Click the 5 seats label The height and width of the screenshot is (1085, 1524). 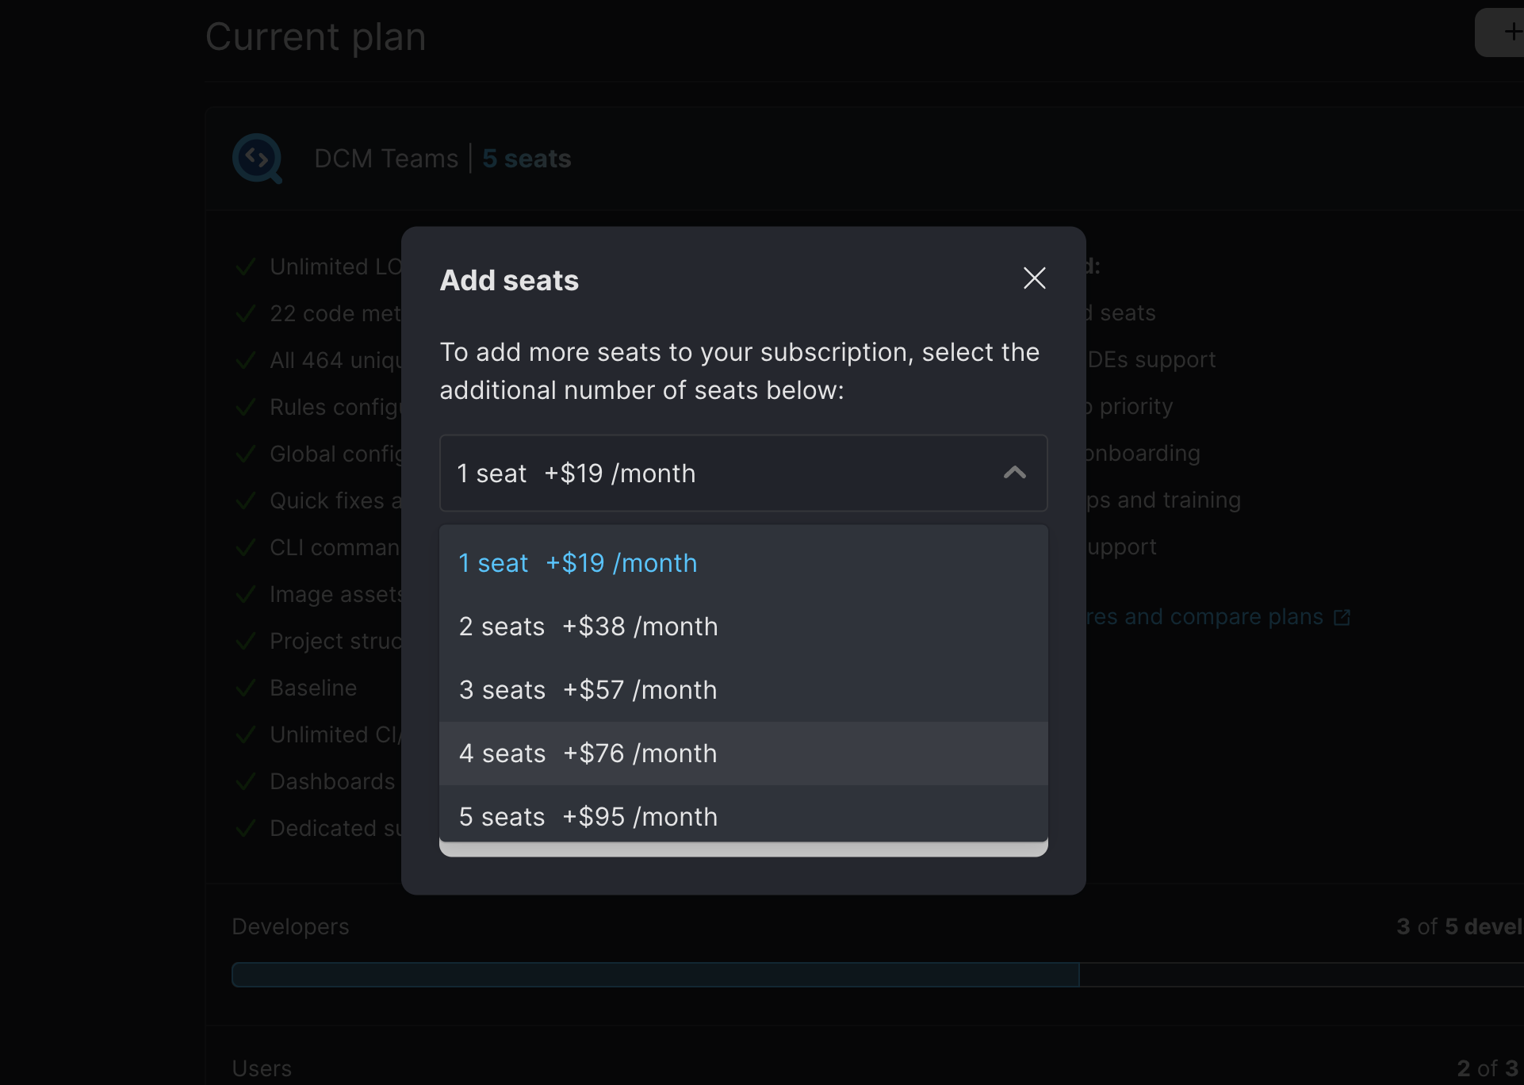point(527,159)
